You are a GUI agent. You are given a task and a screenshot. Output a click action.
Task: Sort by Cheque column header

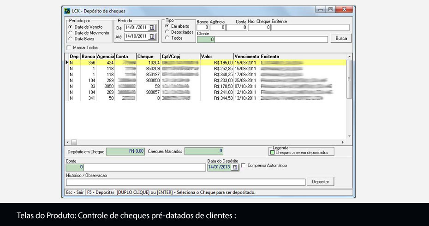(x=149, y=57)
